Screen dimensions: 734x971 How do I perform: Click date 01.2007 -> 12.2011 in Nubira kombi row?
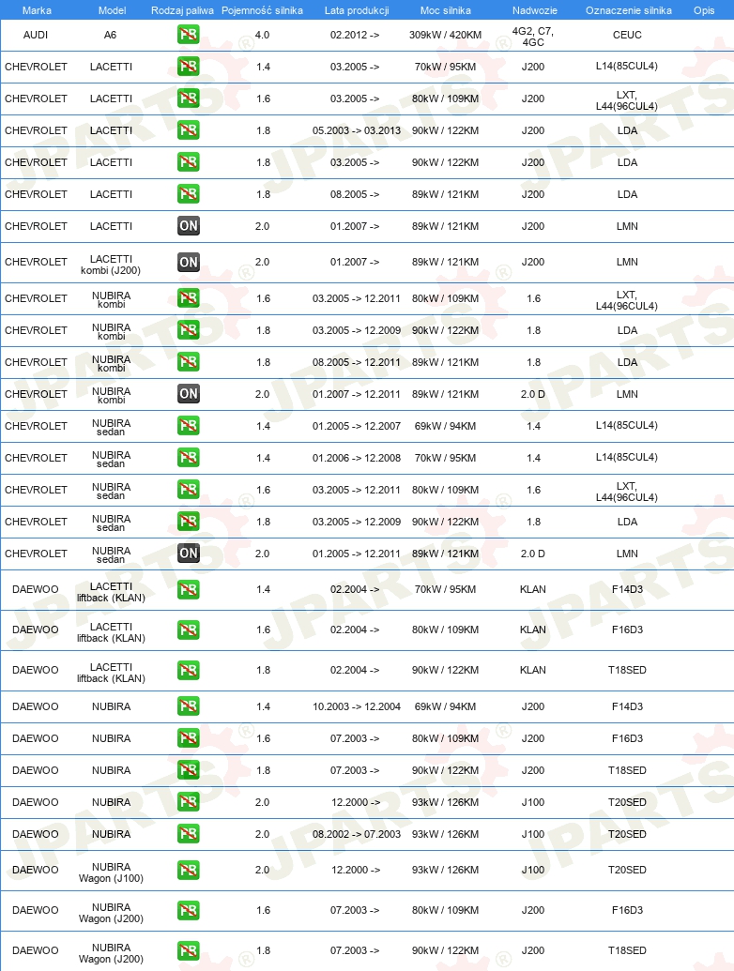(357, 394)
